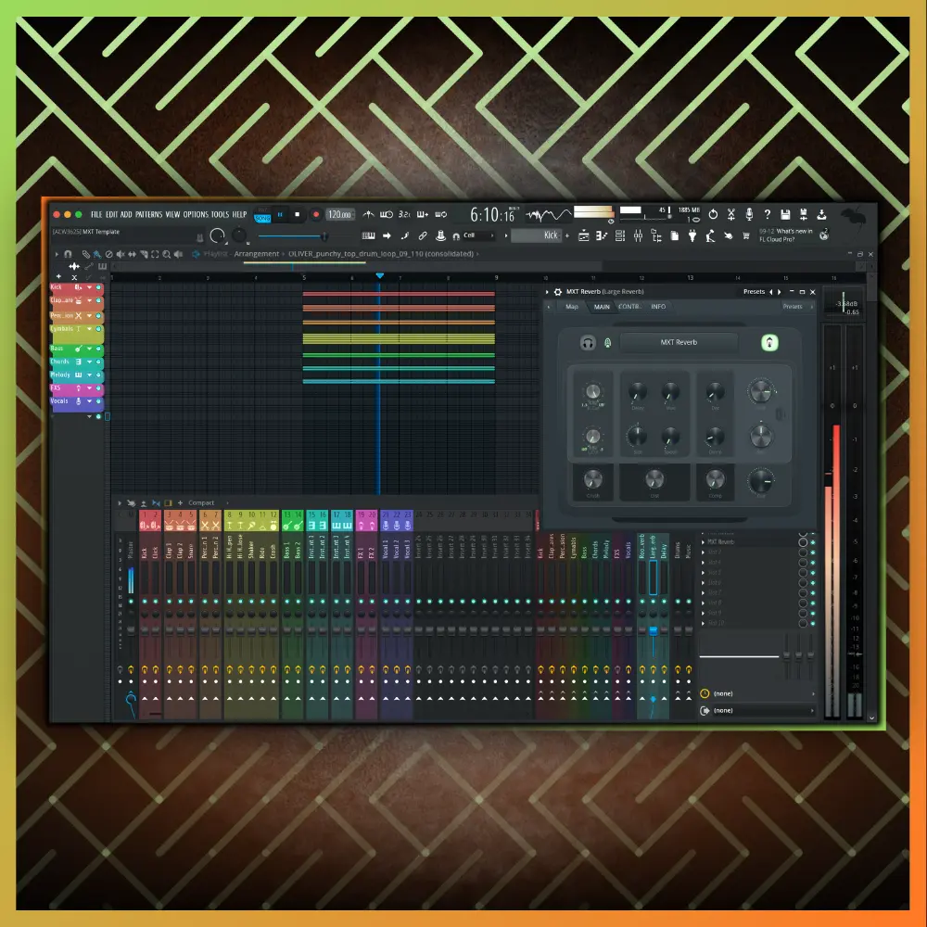Image resolution: width=927 pixels, height=927 pixels.
Task: Toggle mute on the Kick playlist track
Action: pyautogui.click(x=98, y=287)
